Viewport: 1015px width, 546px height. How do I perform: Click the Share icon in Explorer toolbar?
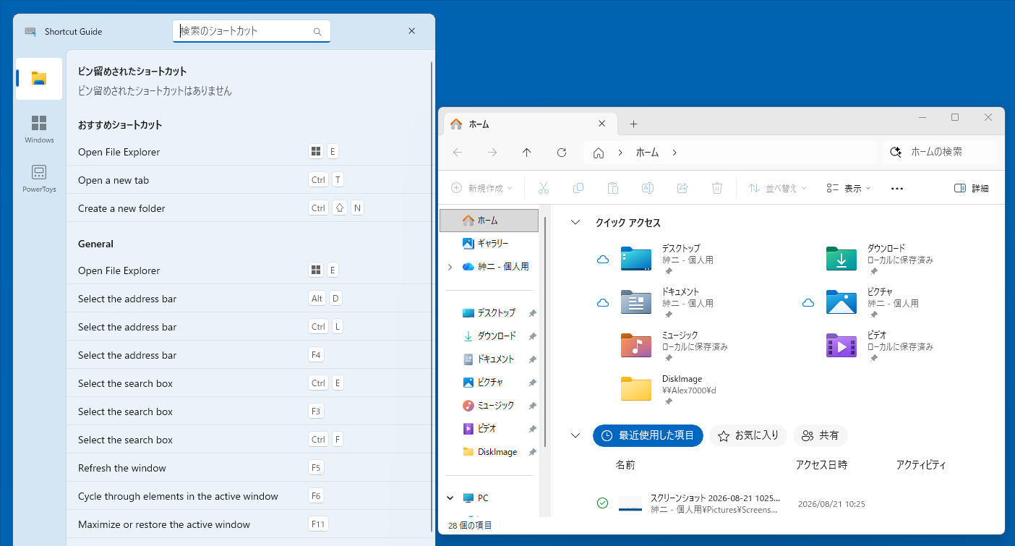point(682,188)
